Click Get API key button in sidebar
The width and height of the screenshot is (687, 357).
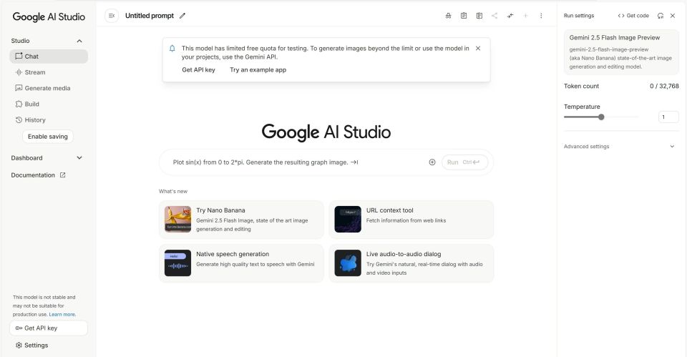pos(49,328)
